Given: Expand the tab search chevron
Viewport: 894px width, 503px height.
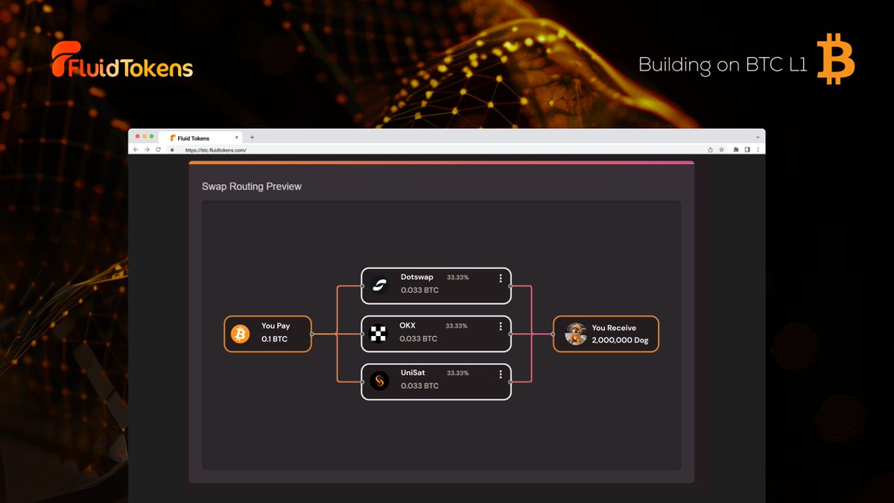Looking at the screenshot, I should pyautogui.click(x=758, y=137).
